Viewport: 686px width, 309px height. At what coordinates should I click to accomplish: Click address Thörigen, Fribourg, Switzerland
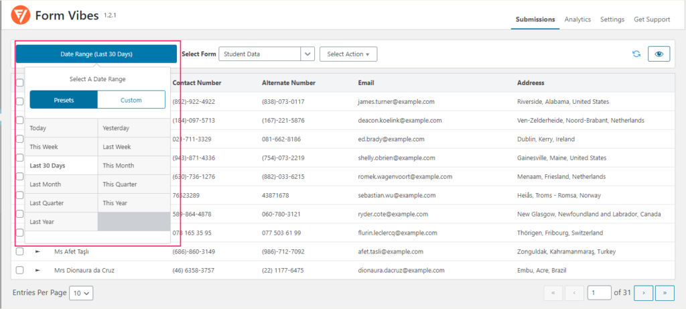(x=560, y=233)
